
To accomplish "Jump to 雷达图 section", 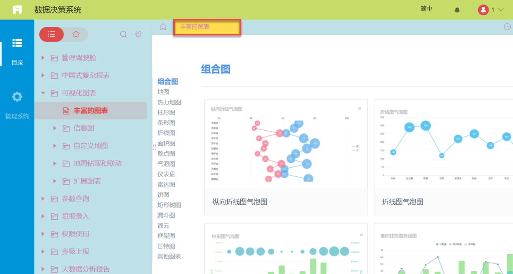I will [x=166, y=184].
